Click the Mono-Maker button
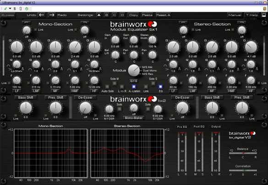 [134, 118]
